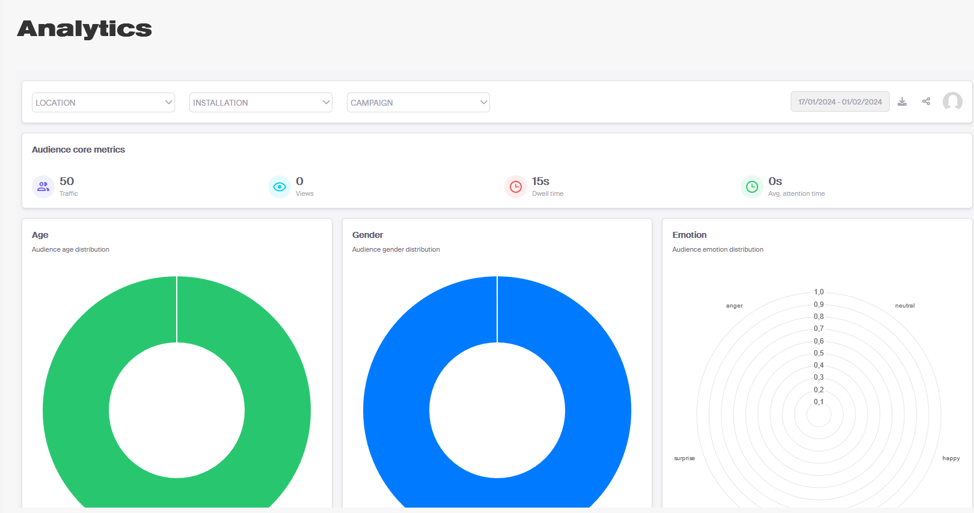Open the LOCATION dropdown
The height and width of the screenshot is (513, 974).
point(103,102)
